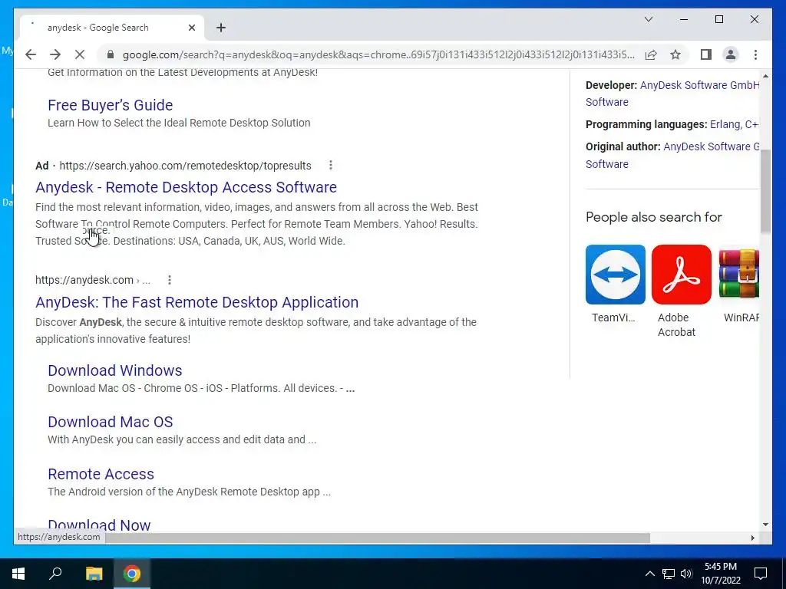Click the scroll down arrow
Image resolution: width=786 pixels, height=589 pixels.
tap(765, 525)
